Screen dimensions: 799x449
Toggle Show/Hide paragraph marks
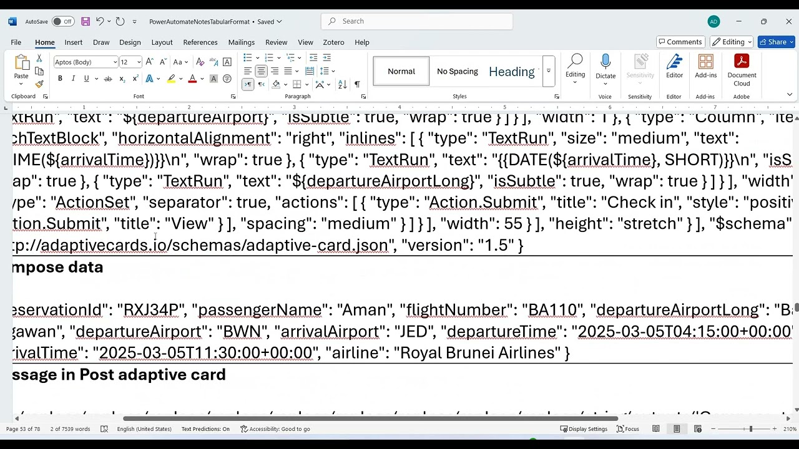pos(357,84)
